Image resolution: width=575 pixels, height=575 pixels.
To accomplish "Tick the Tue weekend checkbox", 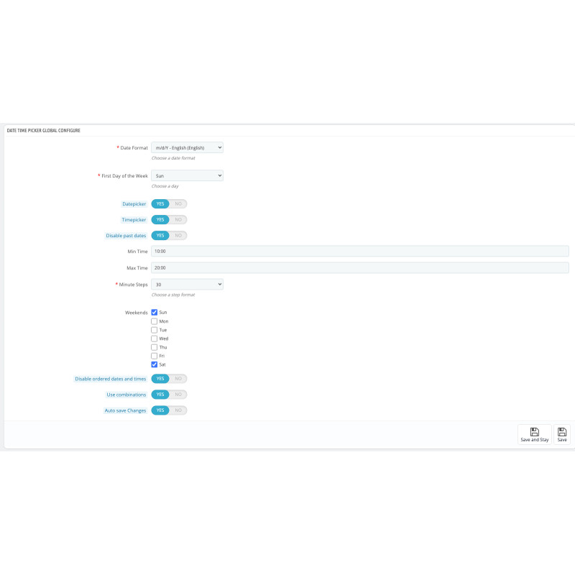I will click(155, 330).
